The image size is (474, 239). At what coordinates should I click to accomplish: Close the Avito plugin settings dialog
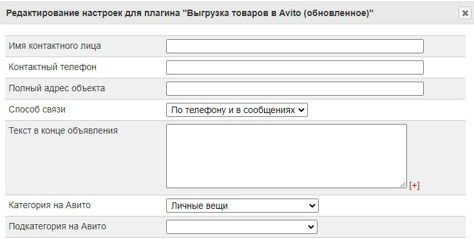tap(464, 13)
